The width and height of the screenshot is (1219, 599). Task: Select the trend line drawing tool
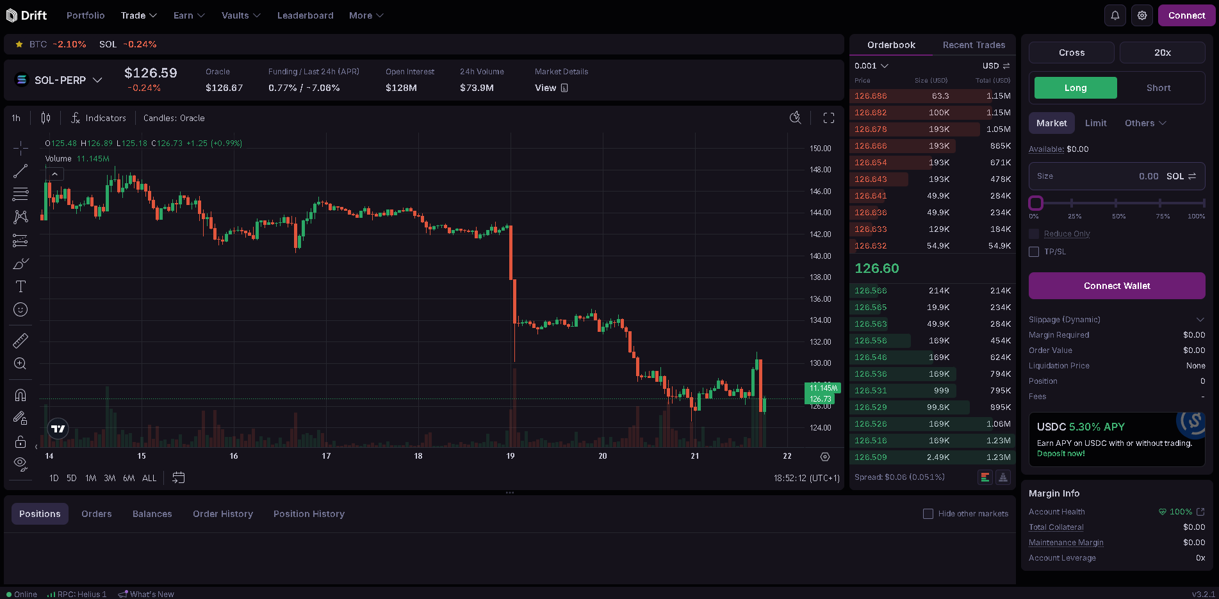click(20, 171)
